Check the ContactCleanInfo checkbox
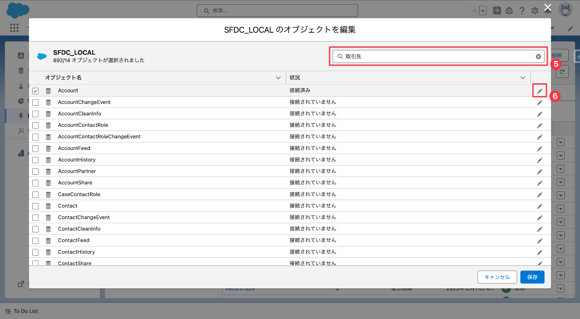Screen dimensions: 580x319 click(x=36, y=229)
